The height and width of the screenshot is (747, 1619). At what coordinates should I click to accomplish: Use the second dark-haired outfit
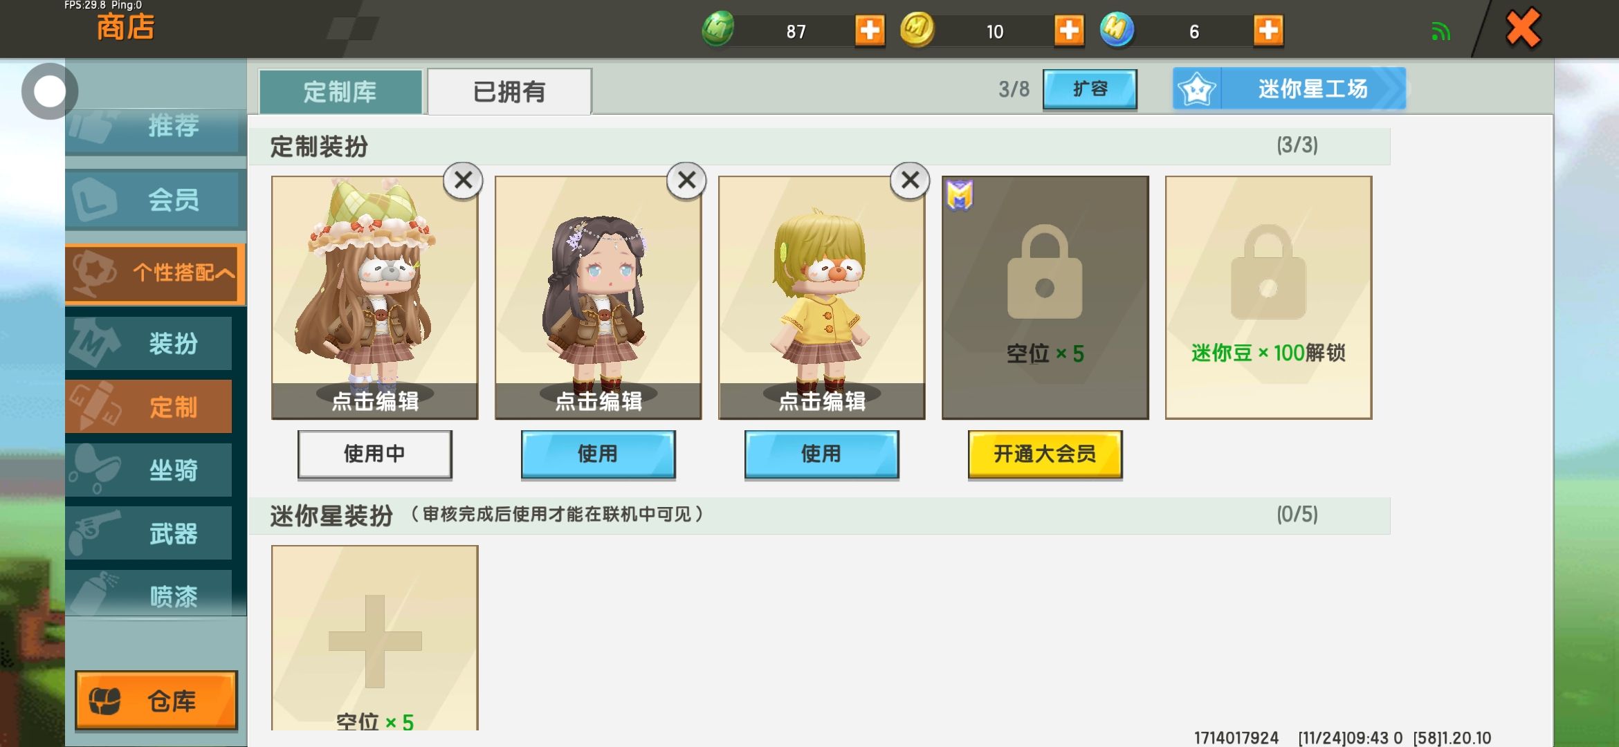coord(598,454)
